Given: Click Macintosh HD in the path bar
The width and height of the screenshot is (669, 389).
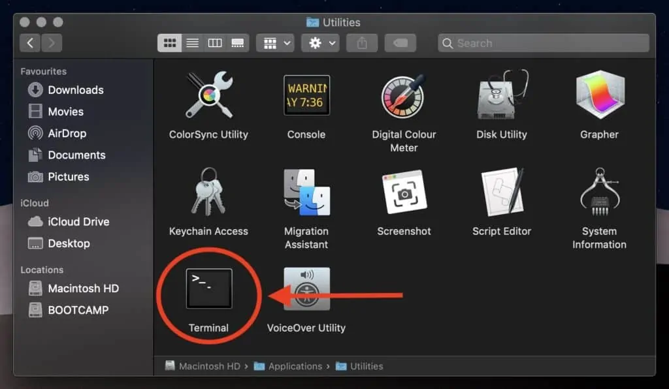Looking at the screenshot, I should pos(203,366).
